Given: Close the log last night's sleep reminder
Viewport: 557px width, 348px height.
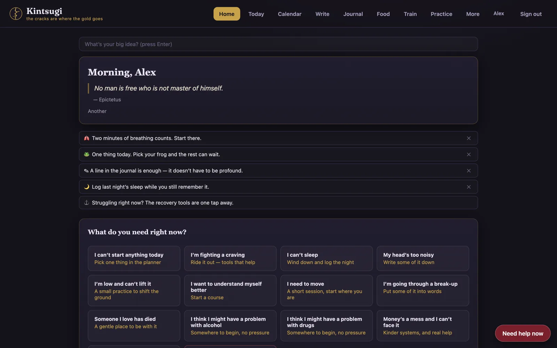Looking at the screenshot, I should pyautogui.click(x=469, y=187).
